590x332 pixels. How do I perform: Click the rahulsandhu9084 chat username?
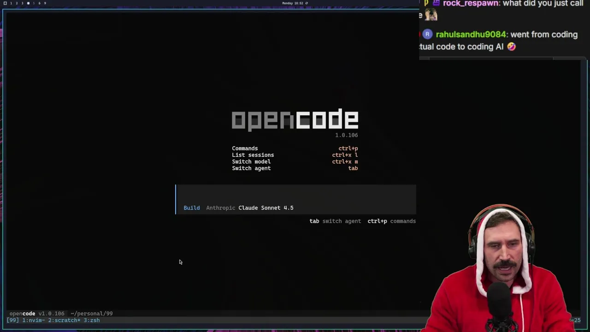471,35
